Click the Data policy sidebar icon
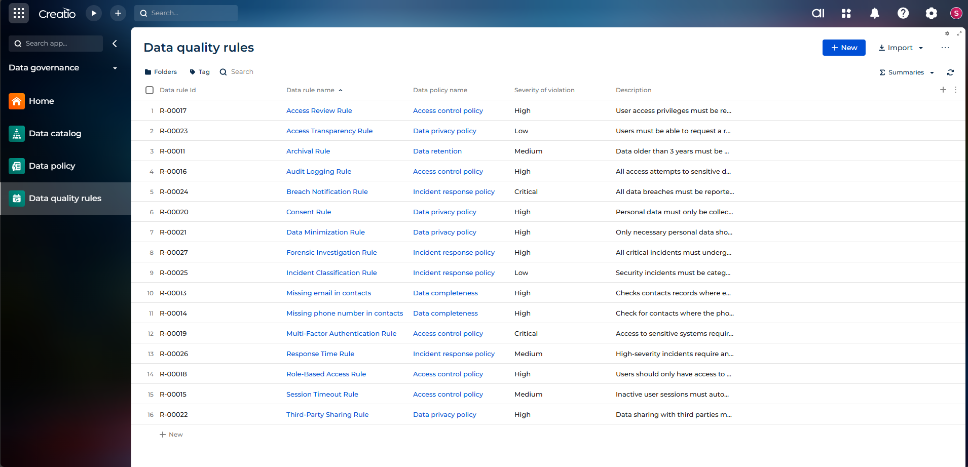 pyautogui.click(x=17, y=166)
